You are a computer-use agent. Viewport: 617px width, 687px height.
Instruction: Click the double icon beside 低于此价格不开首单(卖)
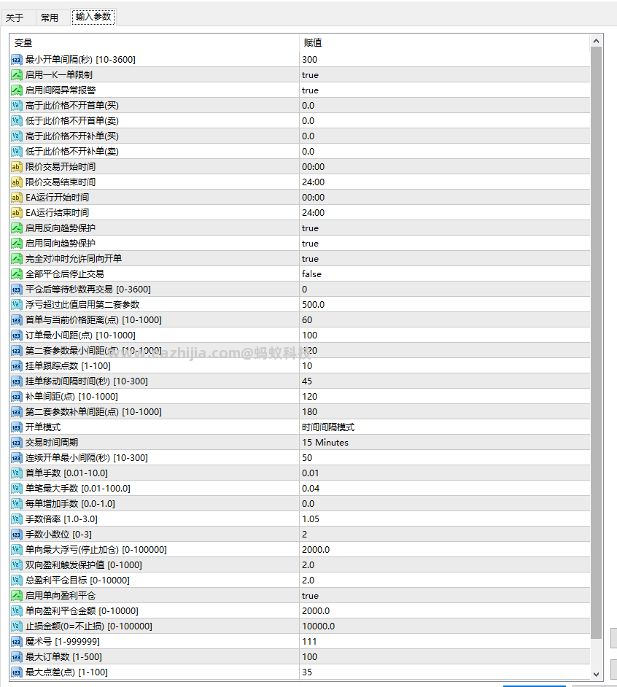pos(16,121)
